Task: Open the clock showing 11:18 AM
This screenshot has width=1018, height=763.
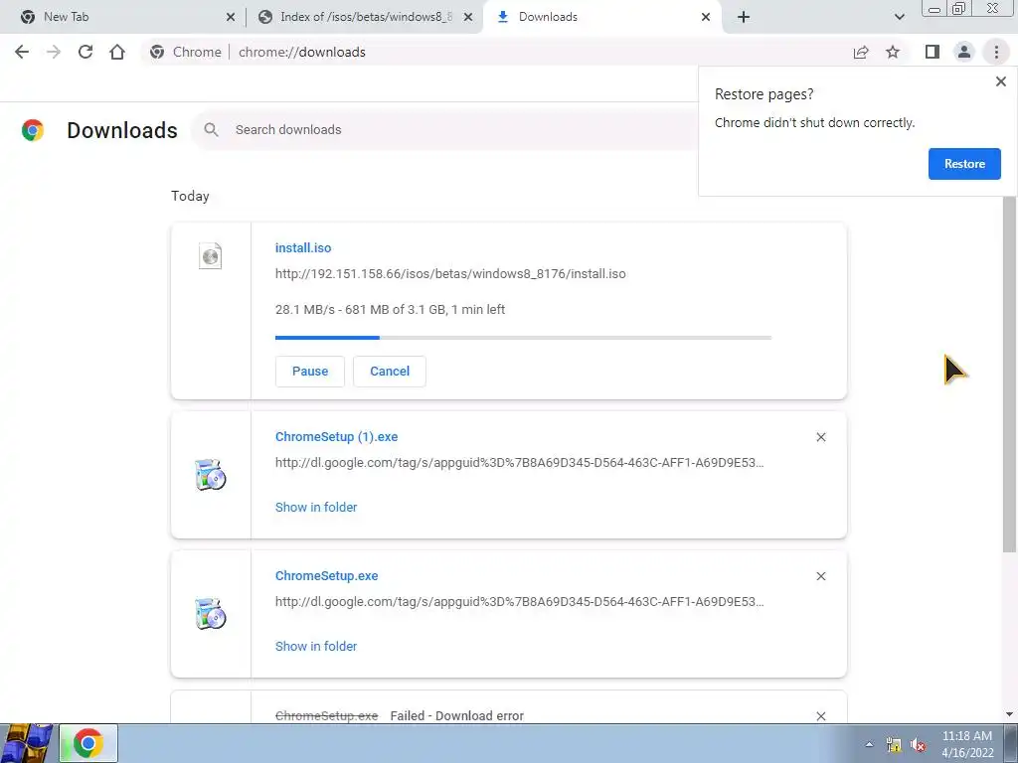Action: (x=967, y=744)
